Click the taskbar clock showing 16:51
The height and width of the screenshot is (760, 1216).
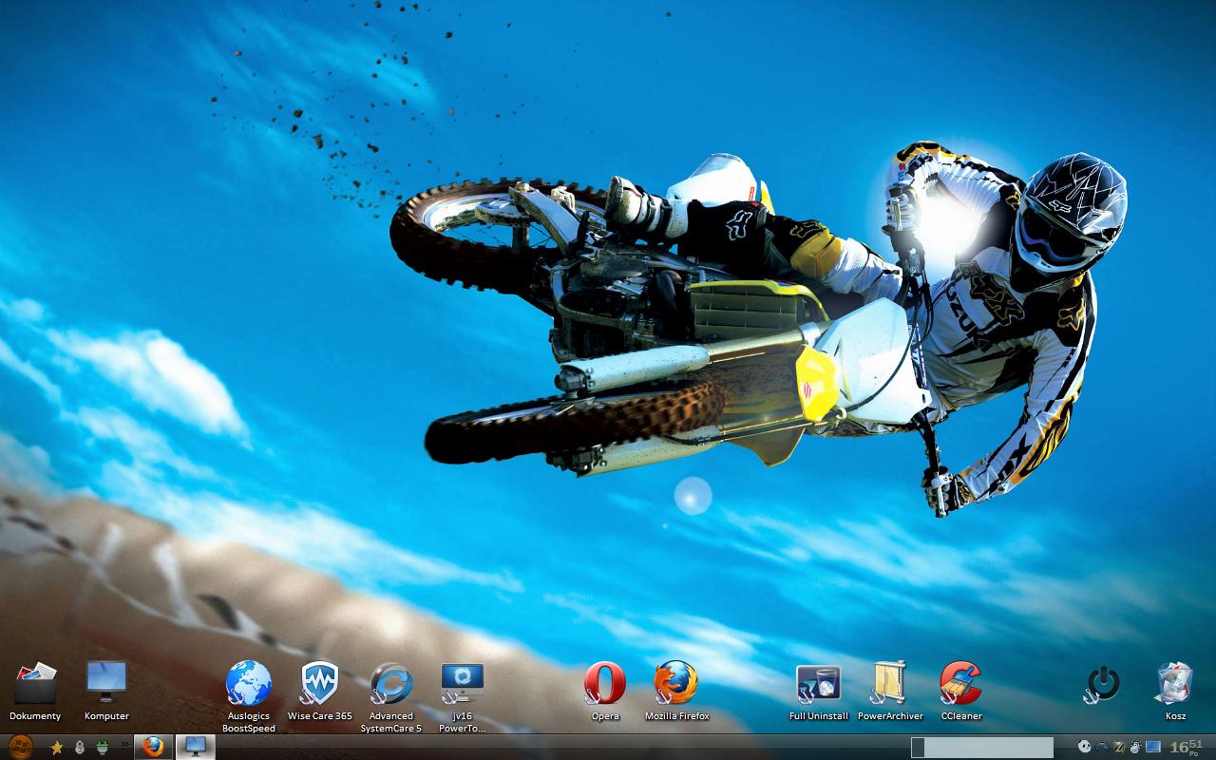click(x=1186, y=748)
